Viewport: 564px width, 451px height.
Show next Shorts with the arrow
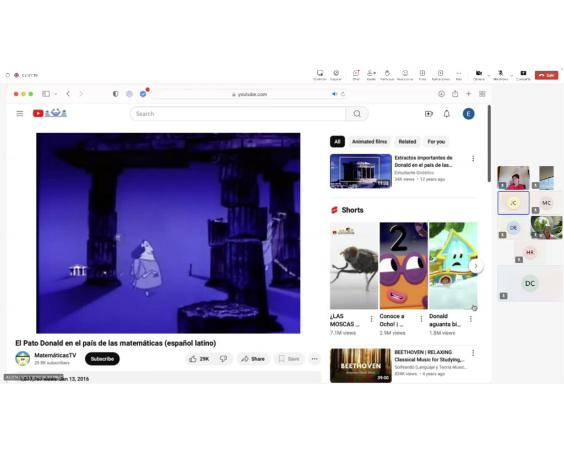coord(476,266)
